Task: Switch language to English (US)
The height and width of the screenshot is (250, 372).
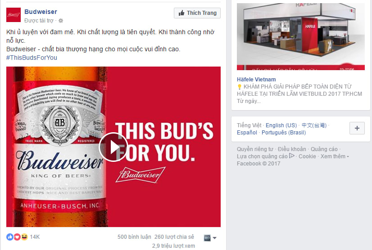Action: pyautogui.click(x=281, y=125)
